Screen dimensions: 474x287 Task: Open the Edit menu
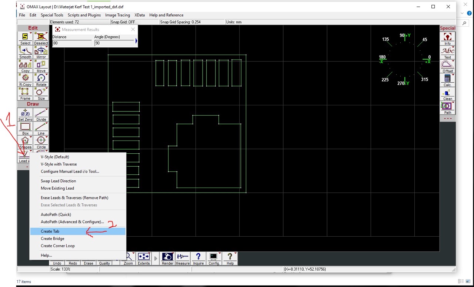(33, 15)
